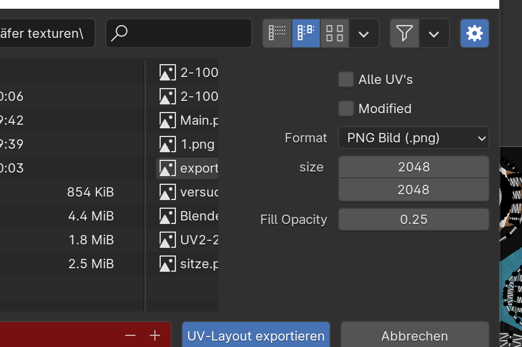Toggle the gear options sidebar button
This screenshot has height=347, width=522.
point(474,34)
